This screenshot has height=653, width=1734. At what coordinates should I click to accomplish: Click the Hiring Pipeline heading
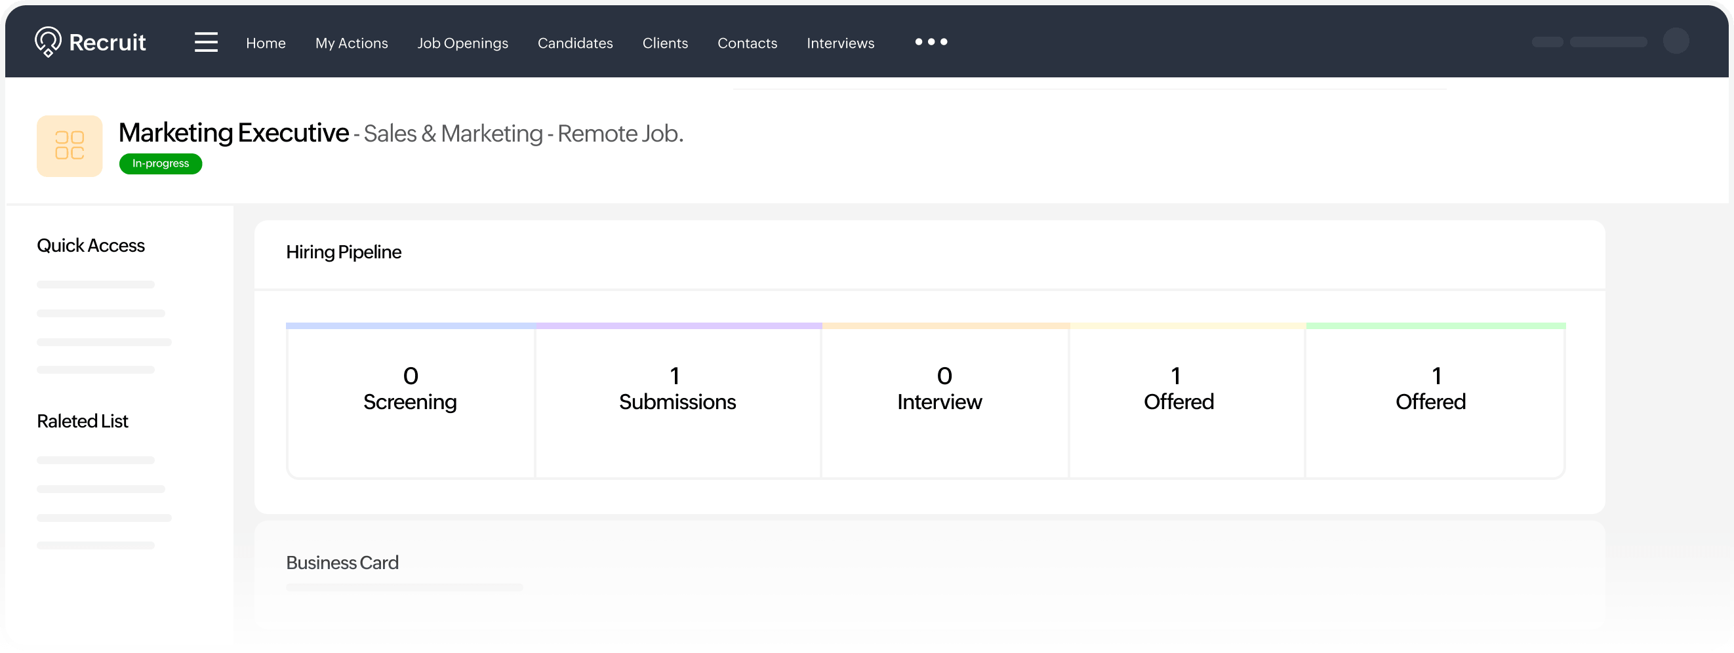point(343,252)
